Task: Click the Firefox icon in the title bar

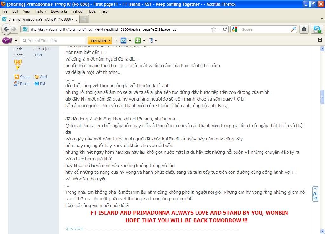Action: (x=3, y=4)
